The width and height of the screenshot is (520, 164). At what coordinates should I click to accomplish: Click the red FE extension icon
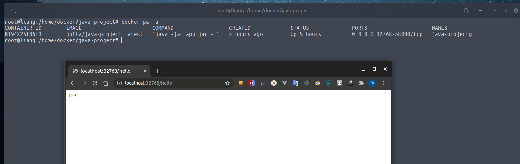tap(252, 83)
